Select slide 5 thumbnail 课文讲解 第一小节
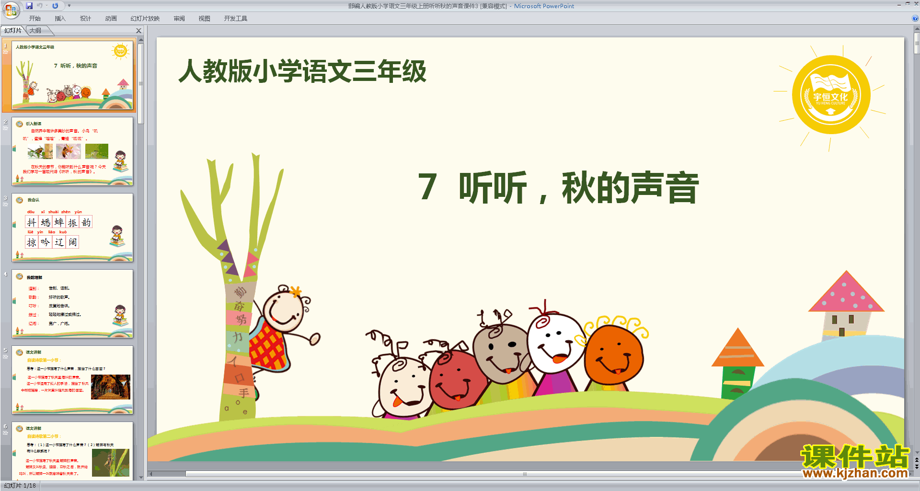The width and height of the screenshot is (920, 491). pos(72,380)
